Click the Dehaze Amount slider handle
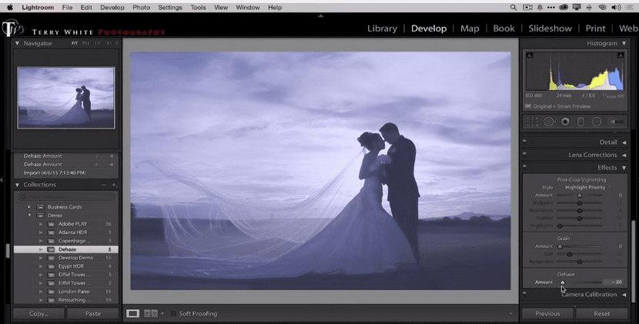This screenshot has height=324, width=639. point(562,282)
